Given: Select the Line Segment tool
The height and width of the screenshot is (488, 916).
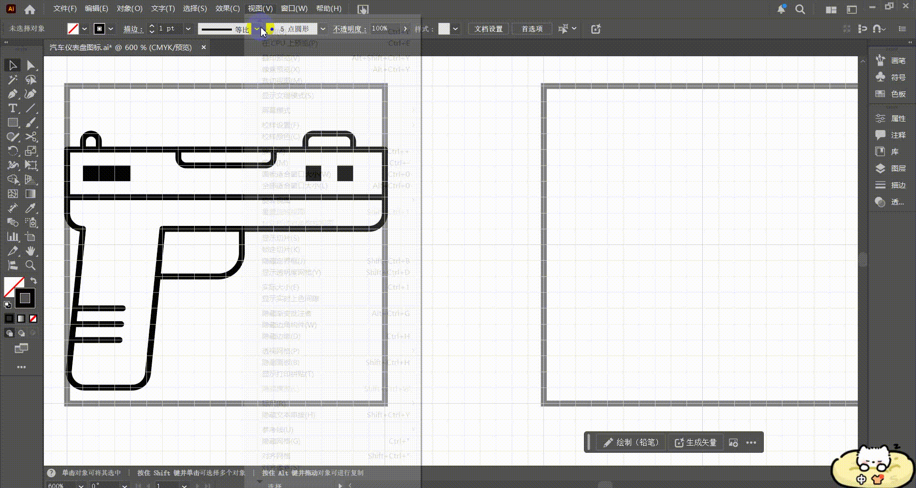Looking at the screenshot, I should 31,108.
